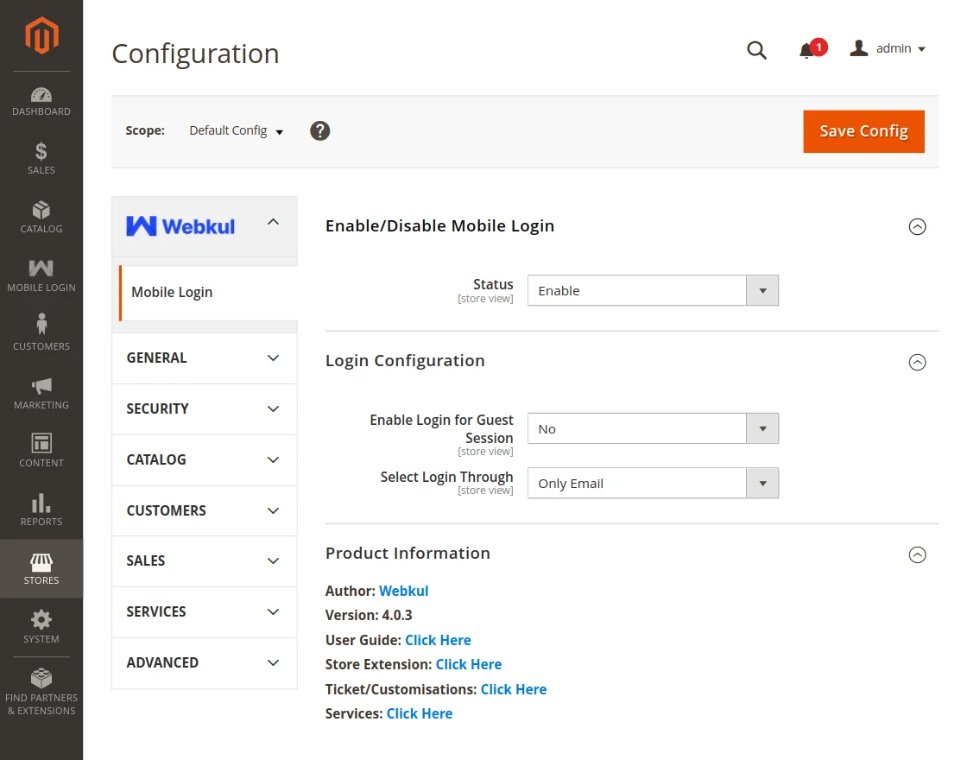Open the admin account menu
This screenshot has width=967, height=760.
[x=887, y=48]
